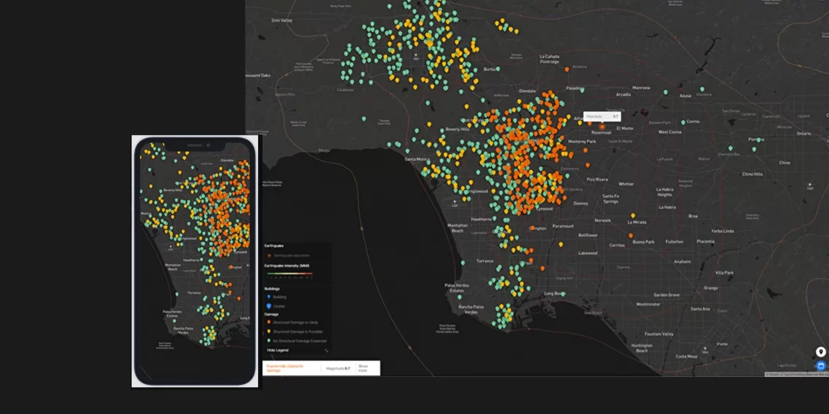Toggle Structural Damage is Possible legend entry
Image resolution: width=829 pixels, height=414 pixels.
(295, 332)
